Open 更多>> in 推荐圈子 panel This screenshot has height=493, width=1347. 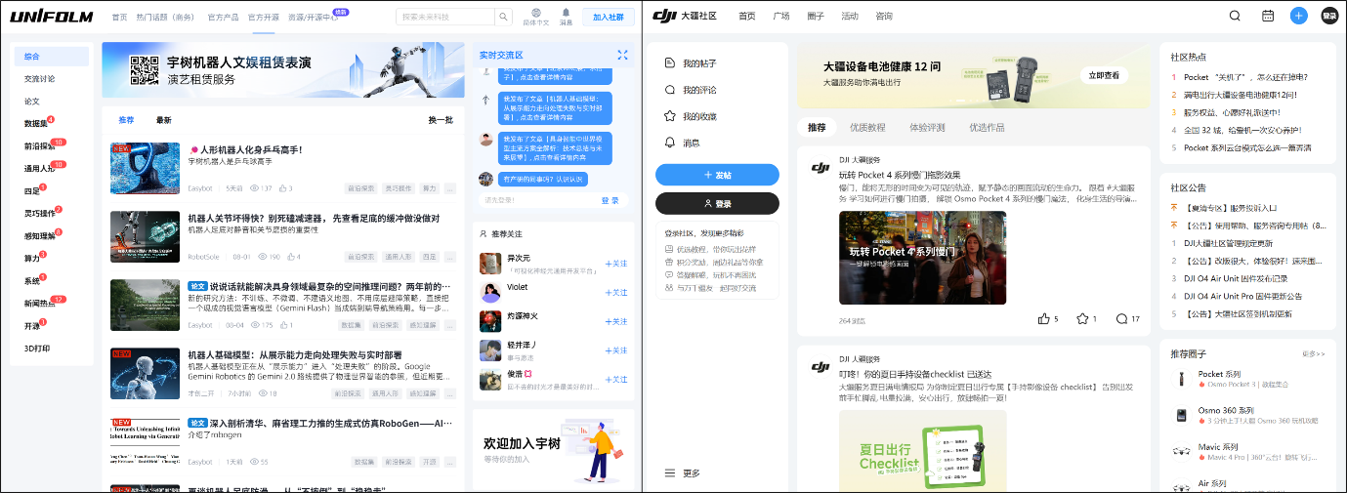tap(1314, 353)
